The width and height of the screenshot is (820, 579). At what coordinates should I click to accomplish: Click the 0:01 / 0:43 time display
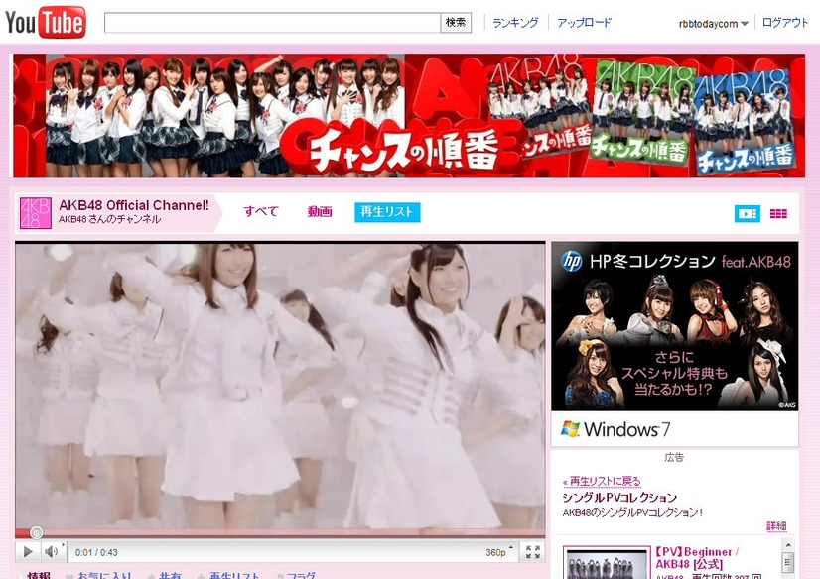pyautogui.click(x=96, y=552)
